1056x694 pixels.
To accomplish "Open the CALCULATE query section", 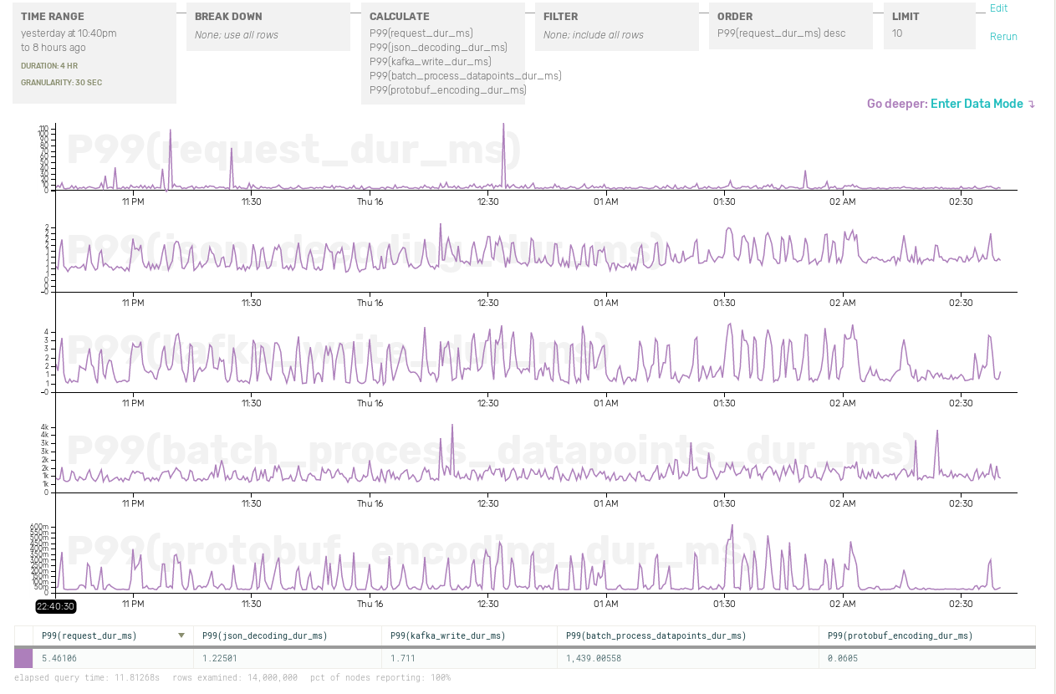I will point(442,53).
